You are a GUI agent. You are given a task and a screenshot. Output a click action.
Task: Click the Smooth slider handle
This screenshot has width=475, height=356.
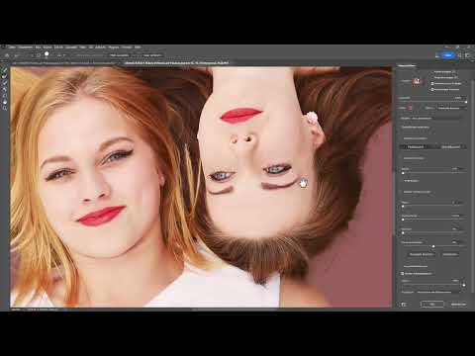tap(403, 206)
